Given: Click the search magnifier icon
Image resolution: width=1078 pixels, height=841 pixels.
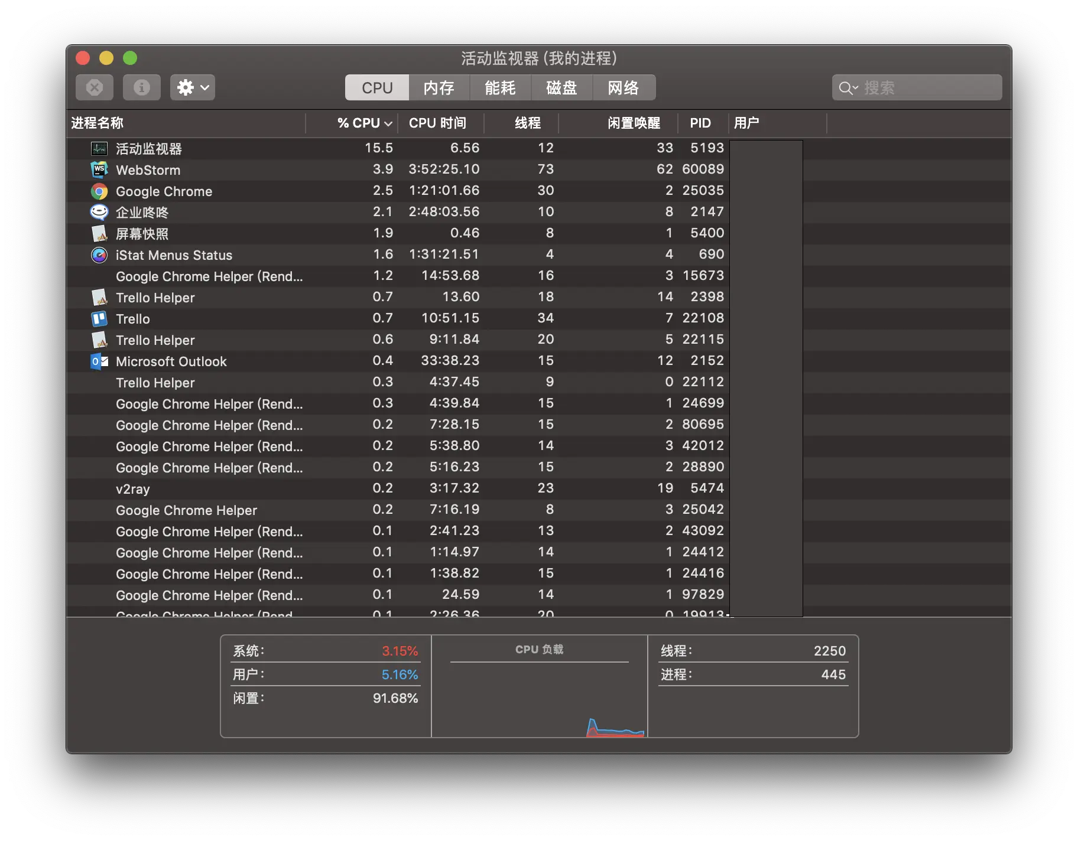Looking at the screenshot, I should pyautogui.click(x=848, y=88).
